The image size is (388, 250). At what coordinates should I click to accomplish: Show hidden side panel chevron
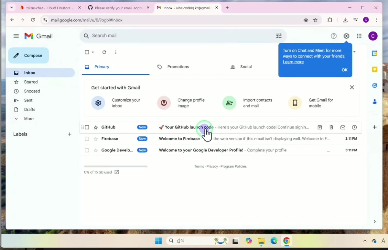374,222
